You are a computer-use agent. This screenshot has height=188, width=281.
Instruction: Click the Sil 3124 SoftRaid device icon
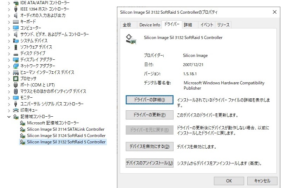[x=22, y=136]
